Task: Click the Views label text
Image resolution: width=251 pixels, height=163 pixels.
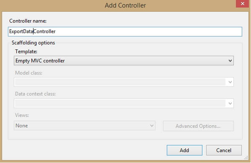Action: pyautogui.click(x=22, y=115)
